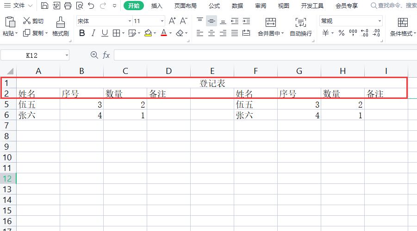Align text right horizontally

[223, 33]
